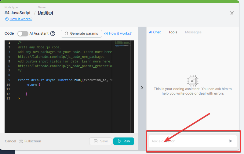Viewport: 244px width, 154px height.
Task: Select the AI Chat tab
Action: 155,32
